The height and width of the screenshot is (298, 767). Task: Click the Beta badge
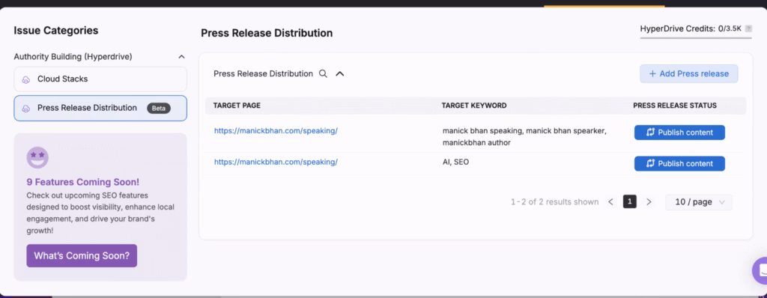[159, 108]
